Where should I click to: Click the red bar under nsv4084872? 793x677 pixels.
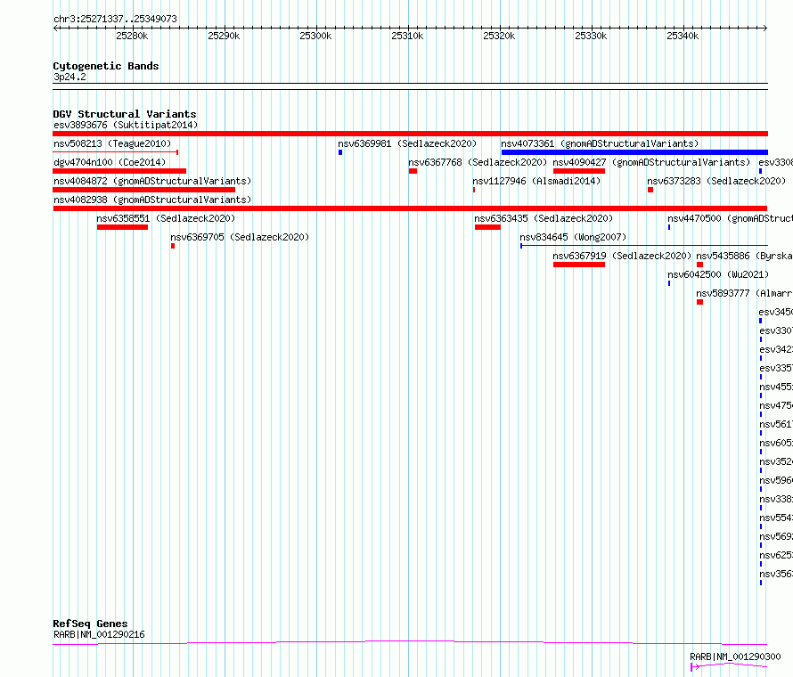click(143, 190)
